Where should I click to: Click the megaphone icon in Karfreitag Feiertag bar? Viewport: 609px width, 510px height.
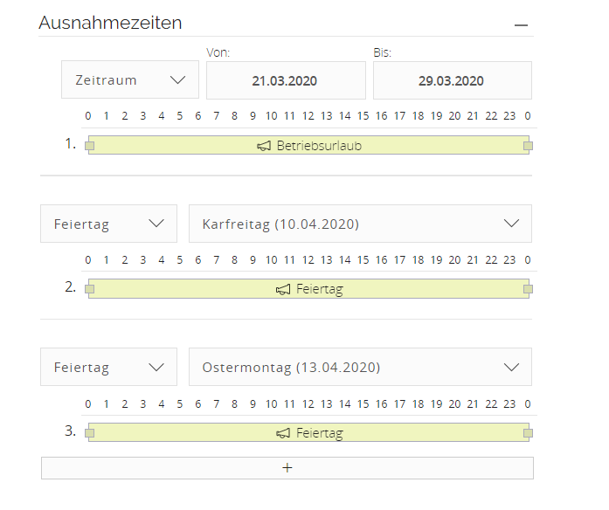[x=283, y=290]
